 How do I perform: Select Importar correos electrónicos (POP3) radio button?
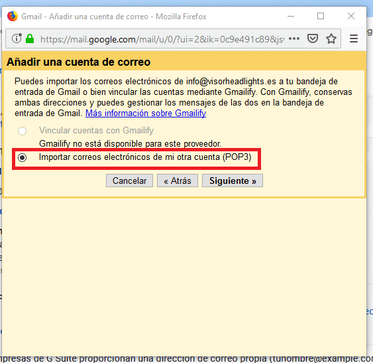[x=23, y=157]
